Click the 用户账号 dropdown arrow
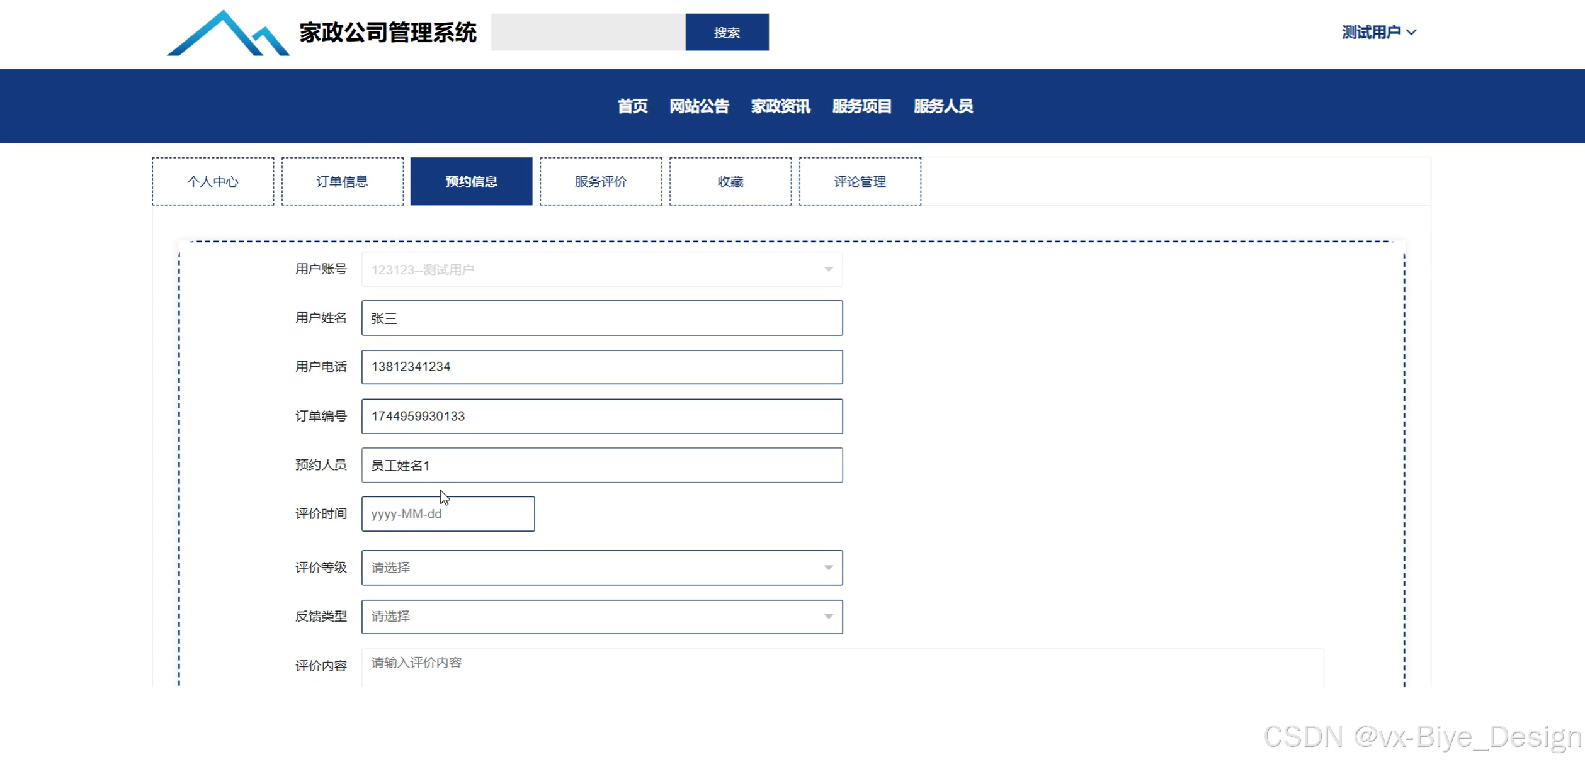The width and height of the screenshot is (1585, 762). click(828, 269)
